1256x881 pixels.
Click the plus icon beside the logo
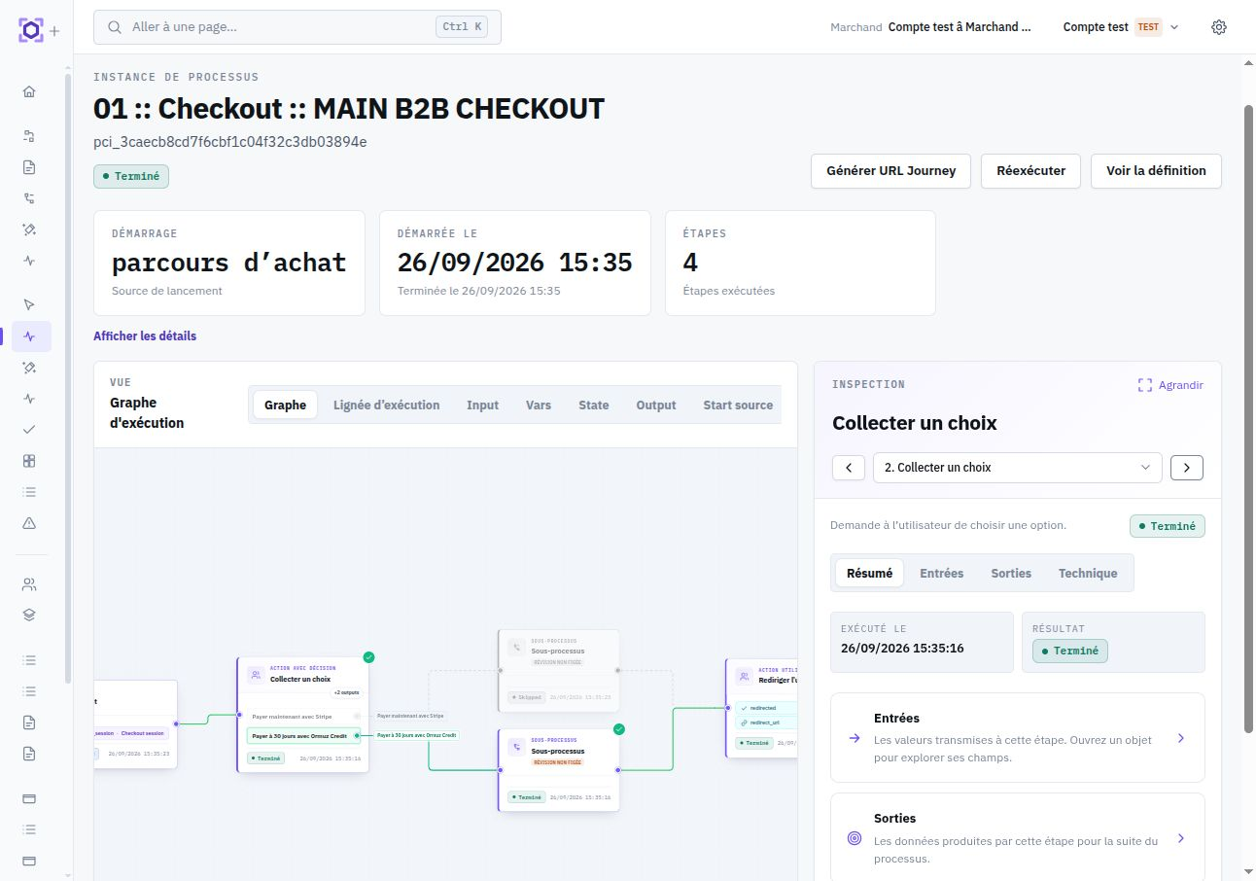pyautogui.click(x=54, y=31)
